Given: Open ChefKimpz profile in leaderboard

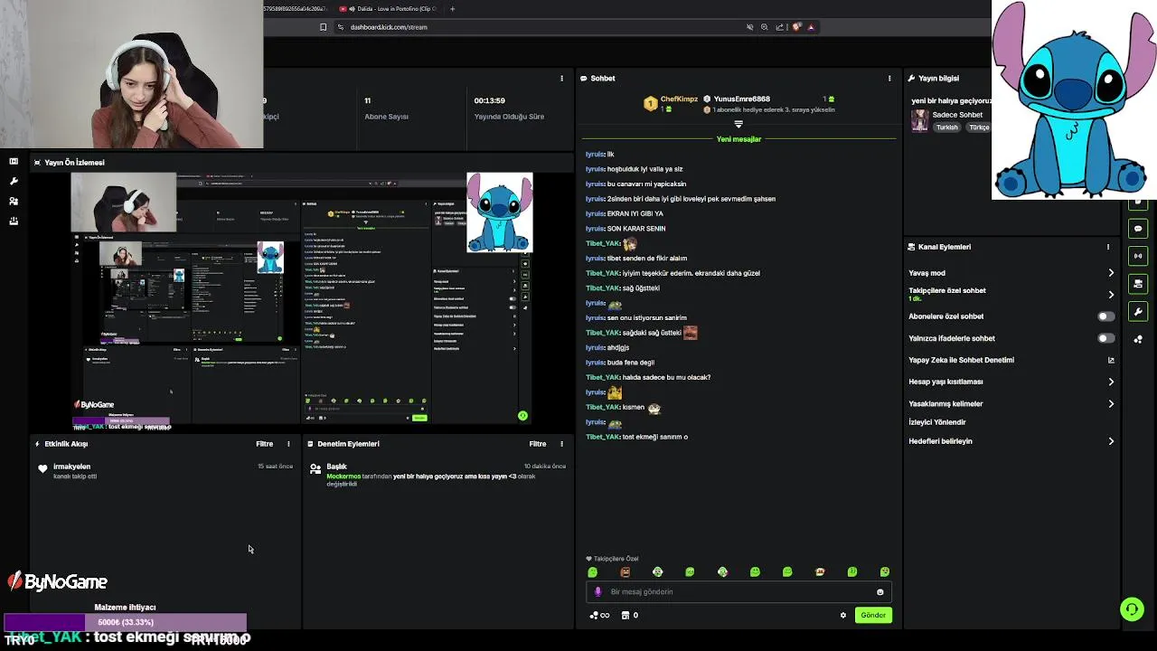Looking at the screenshot, I should point(679,99).
